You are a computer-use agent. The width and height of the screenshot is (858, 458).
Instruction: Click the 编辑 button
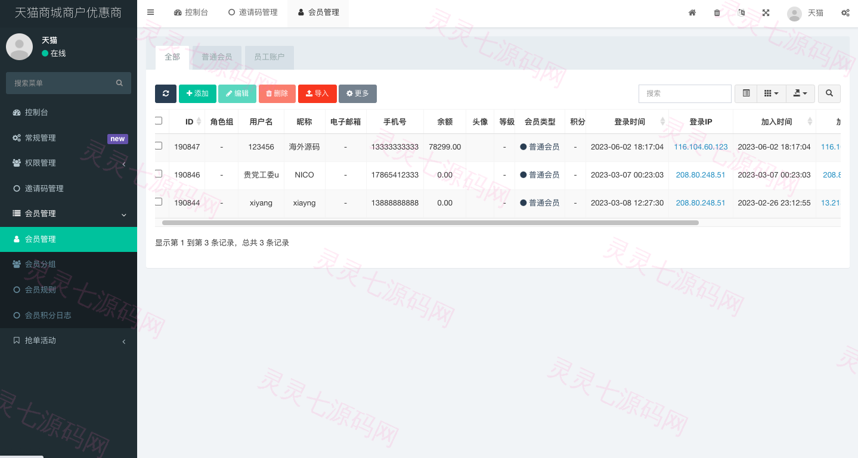pos(237,94)
